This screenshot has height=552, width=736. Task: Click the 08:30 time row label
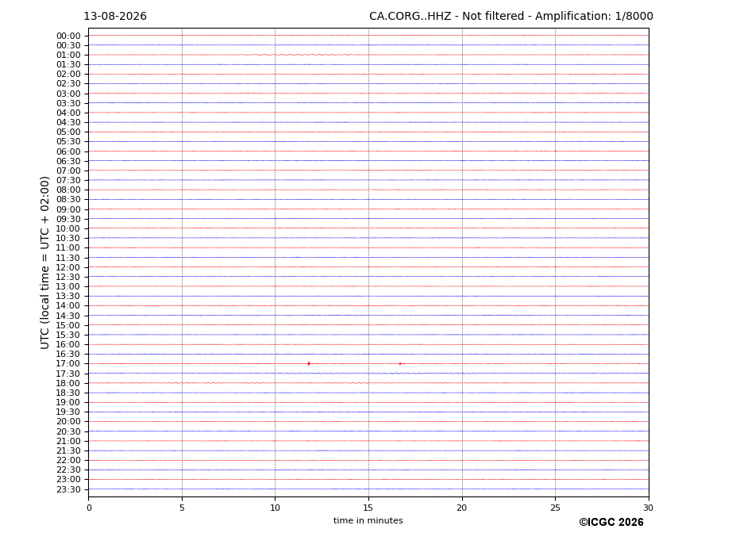click(68, 200)
